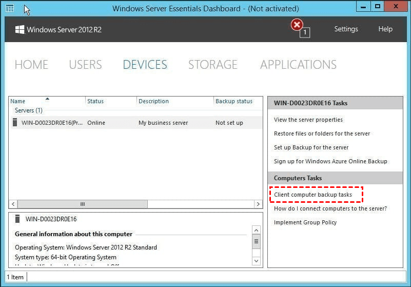Collapse the Servers (1) group

point(29,110)
